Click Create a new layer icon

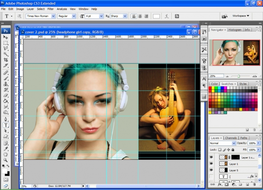pos(247,184)
